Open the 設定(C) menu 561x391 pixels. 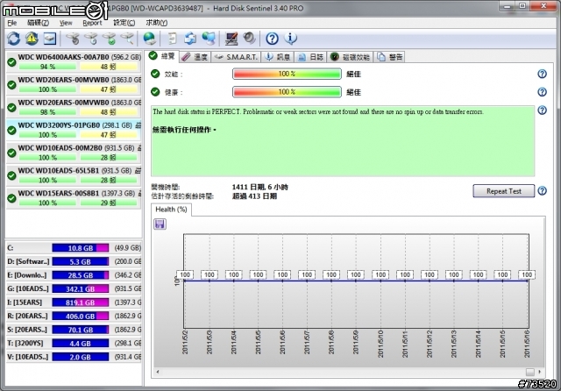124,23
